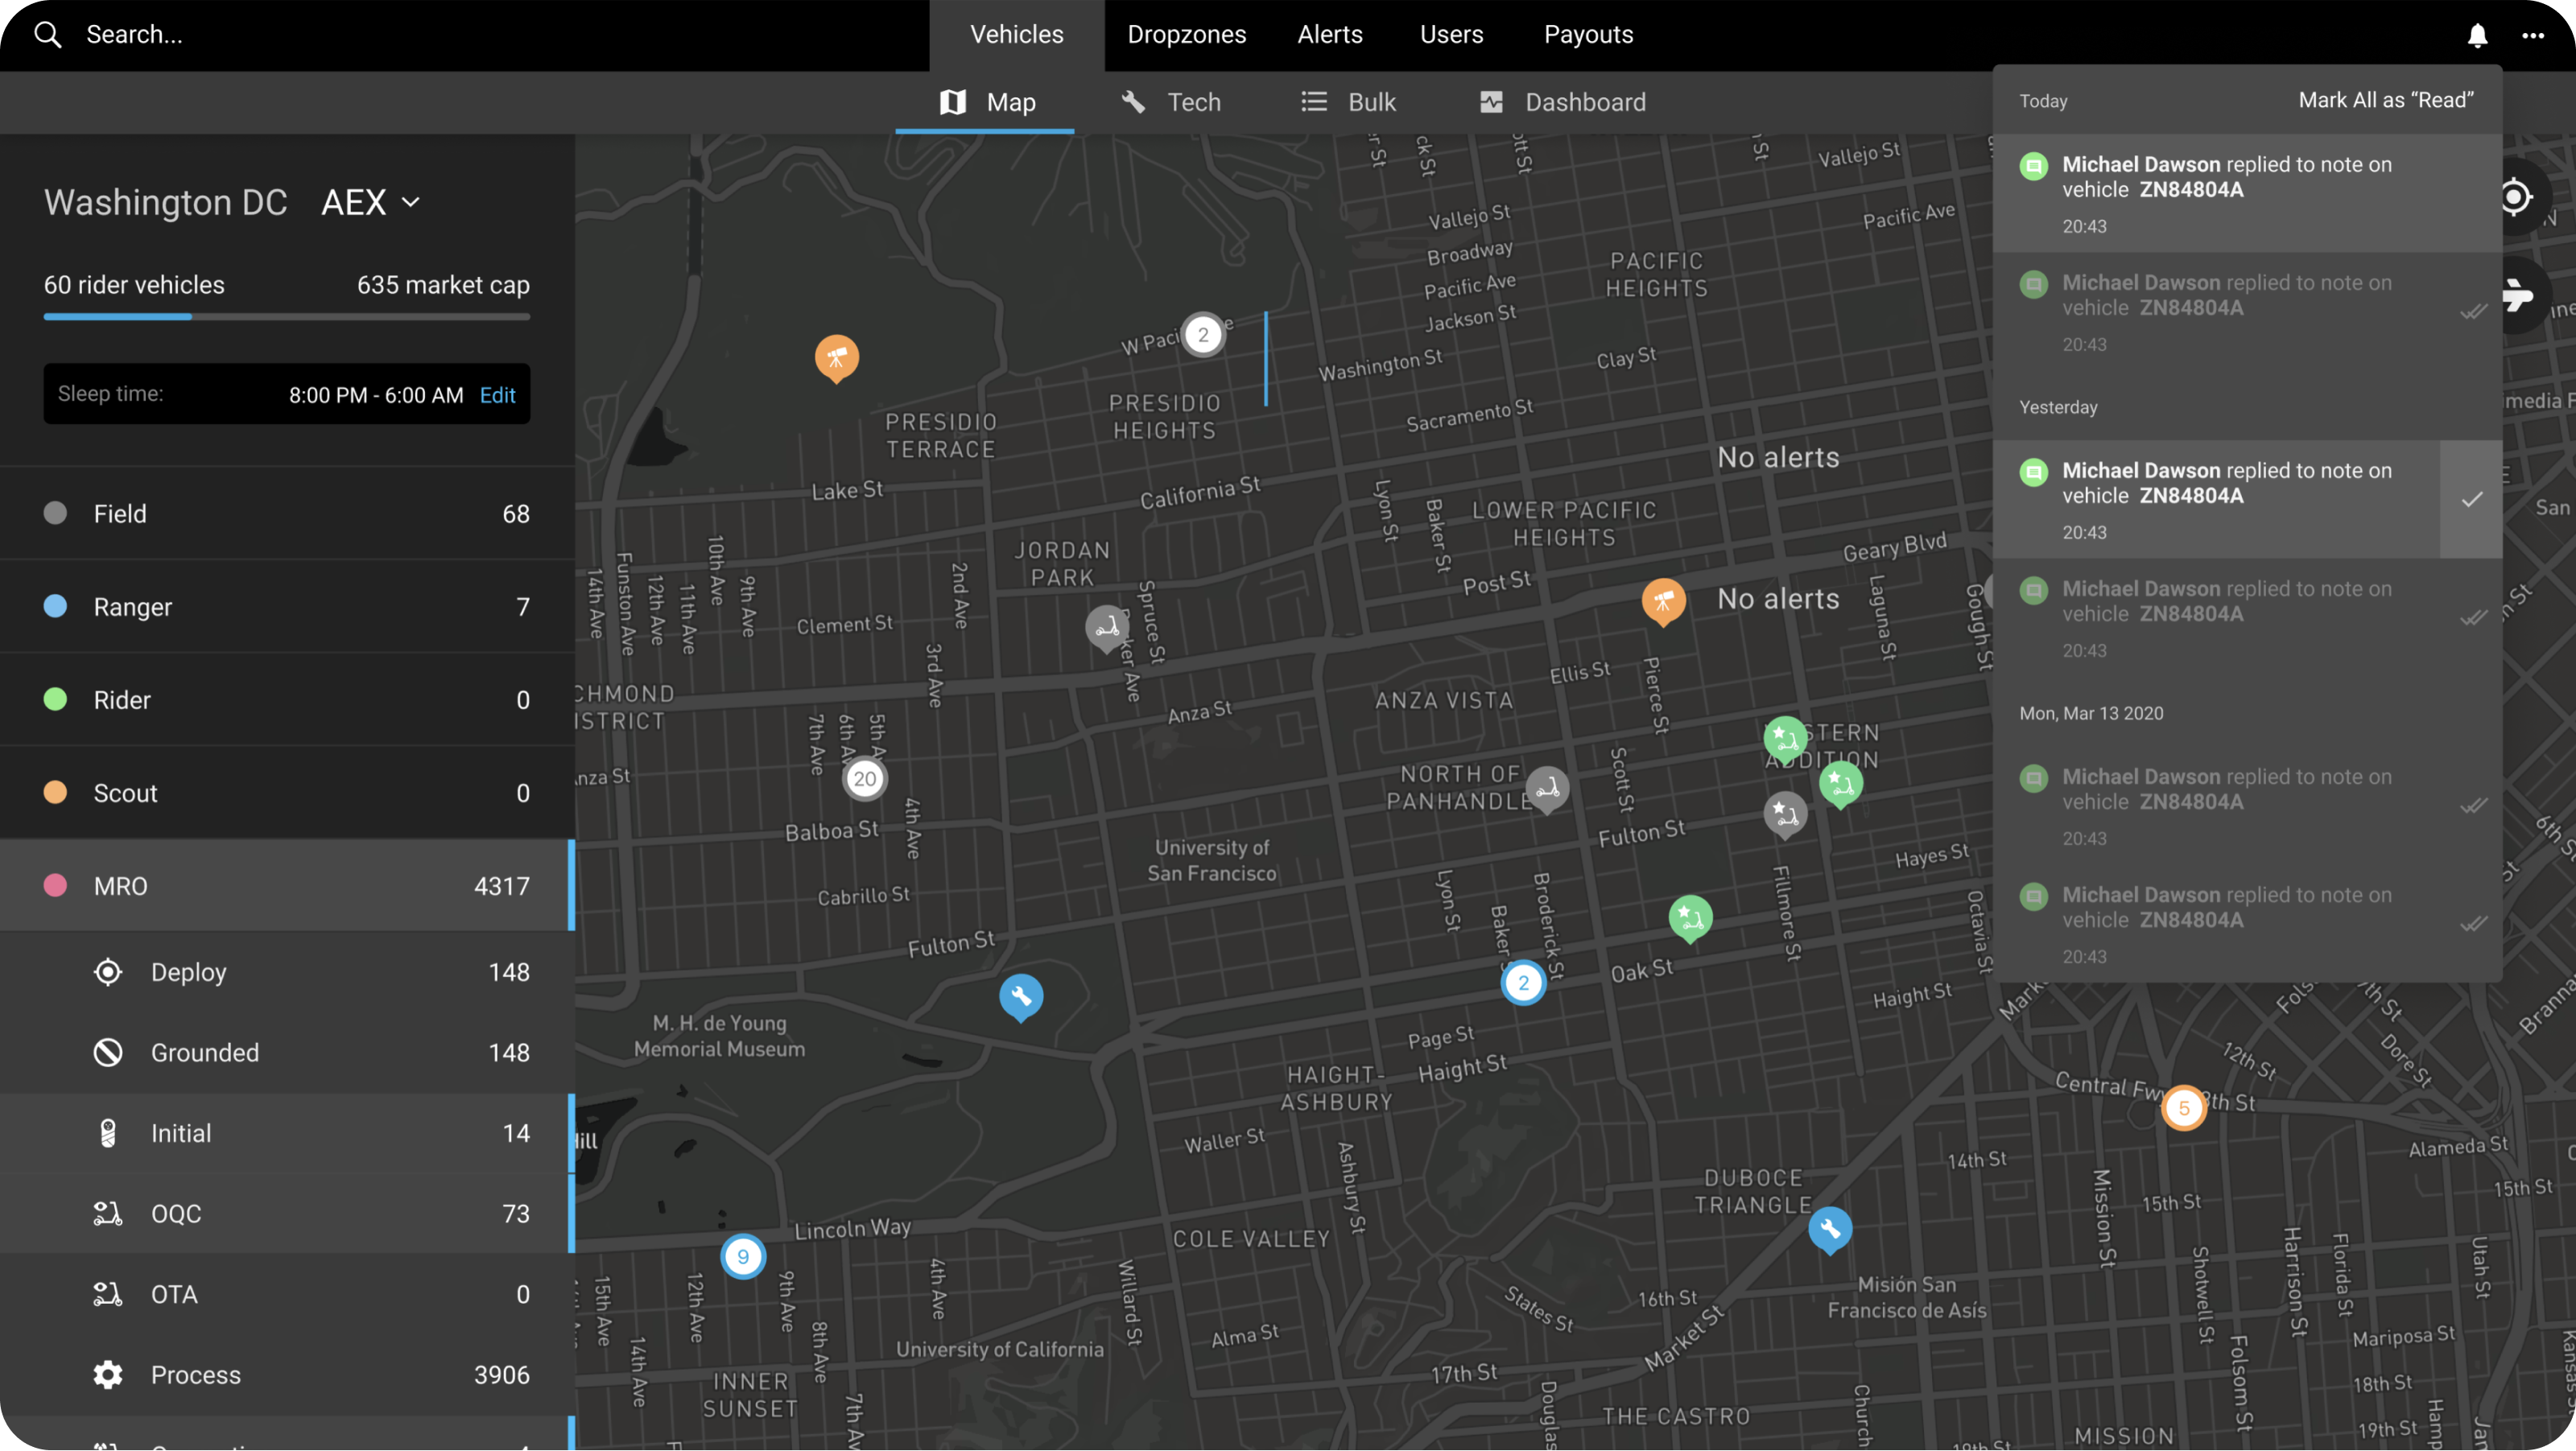
Task: Select the Process filter row
Action: pos(287,1375)
